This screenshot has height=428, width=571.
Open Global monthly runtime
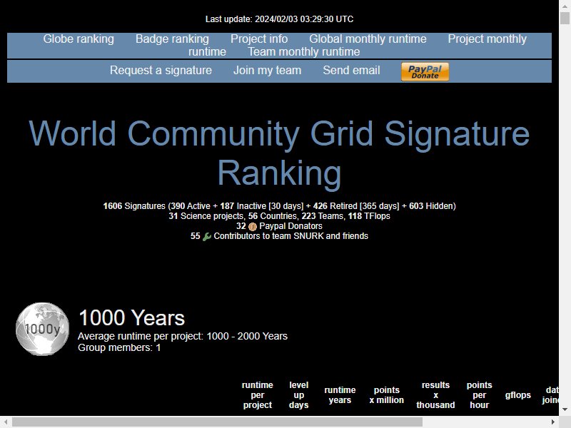(x=368, y=39)
